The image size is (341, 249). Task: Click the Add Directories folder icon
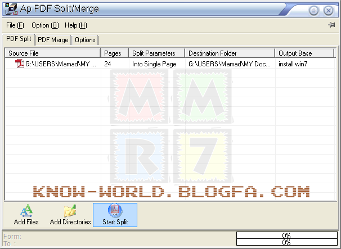click(x=70, y=211)
